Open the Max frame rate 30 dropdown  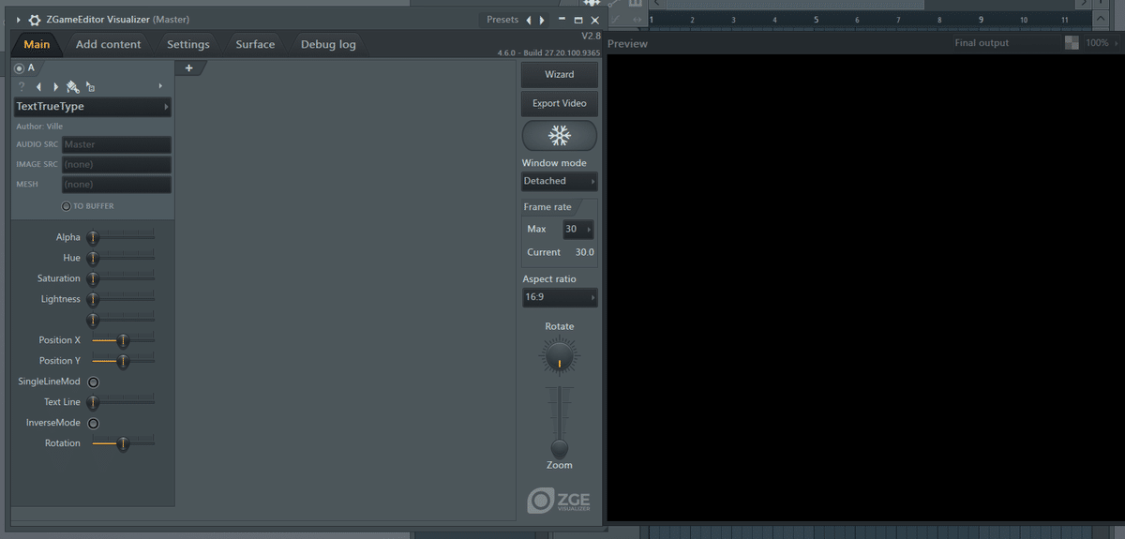(578, 230)
